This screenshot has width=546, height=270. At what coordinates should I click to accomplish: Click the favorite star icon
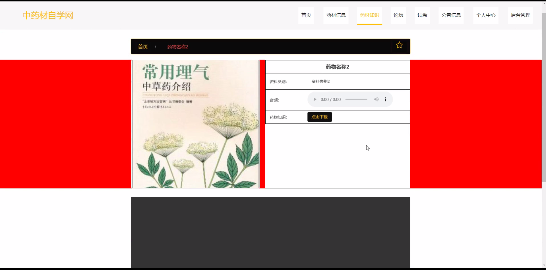pyautogui.click(x=399, y=45)
